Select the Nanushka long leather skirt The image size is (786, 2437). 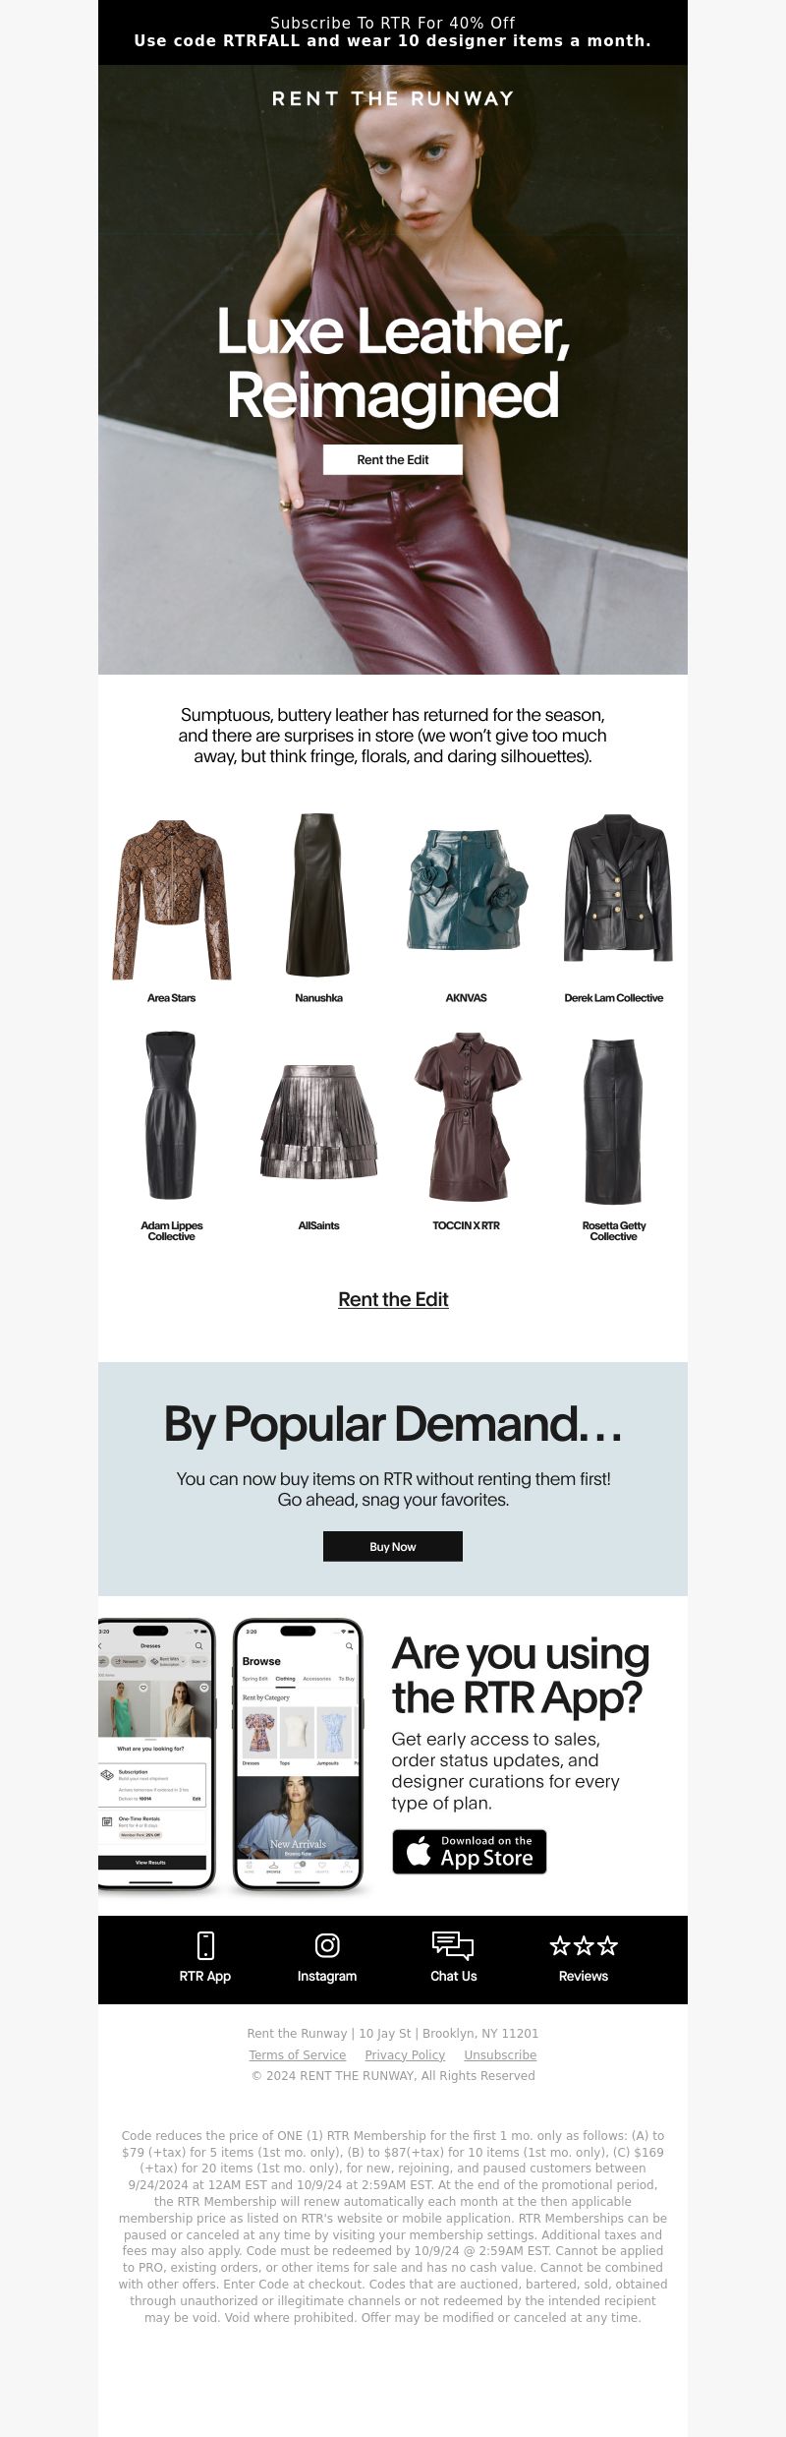318,894
